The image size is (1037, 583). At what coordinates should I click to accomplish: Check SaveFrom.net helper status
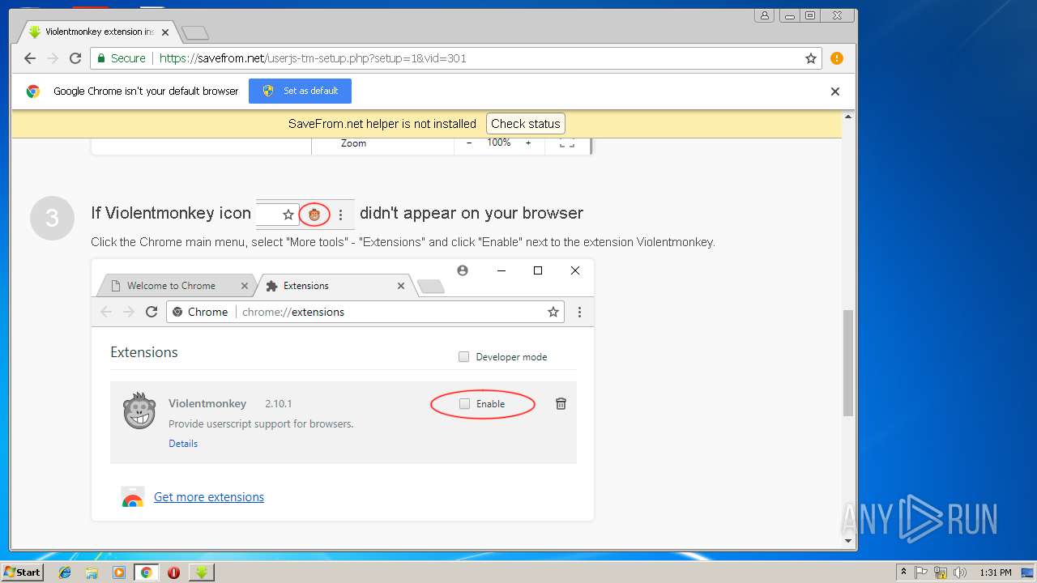(x=526, y=124)
